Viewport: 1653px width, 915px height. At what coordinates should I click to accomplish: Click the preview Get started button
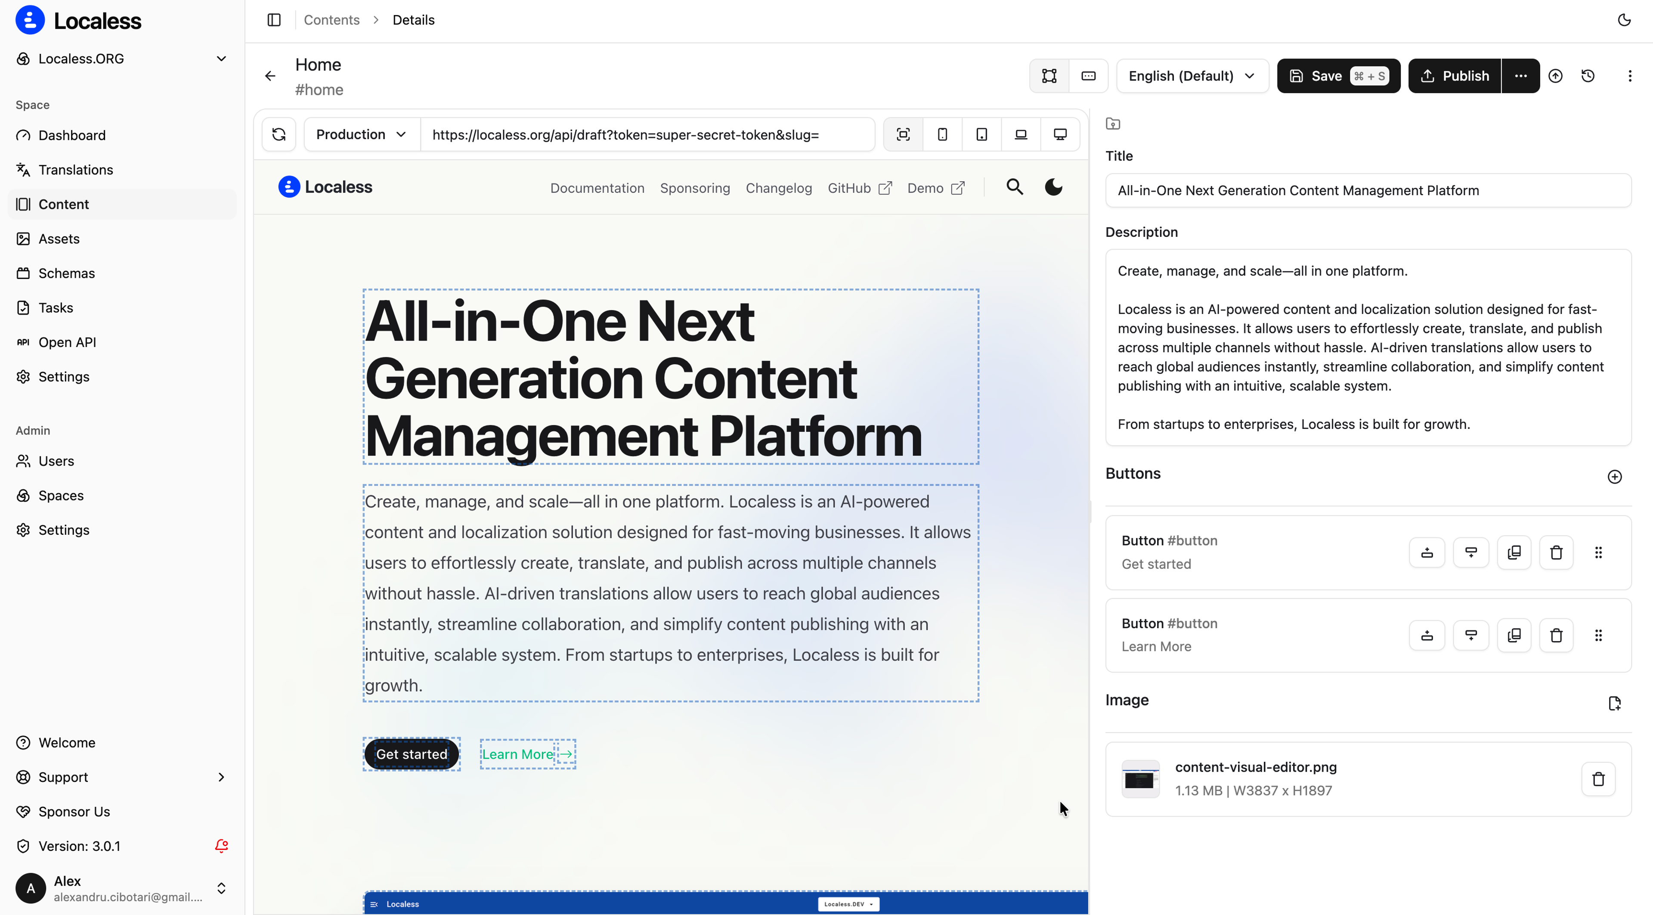412,754
